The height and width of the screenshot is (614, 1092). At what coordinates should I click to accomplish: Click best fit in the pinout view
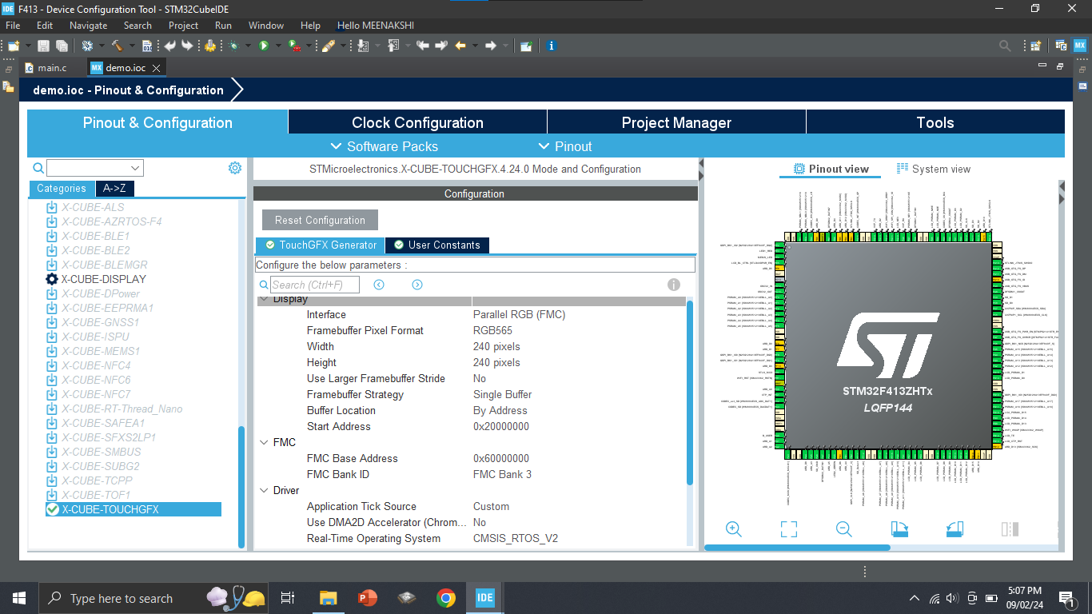(788, 528)
